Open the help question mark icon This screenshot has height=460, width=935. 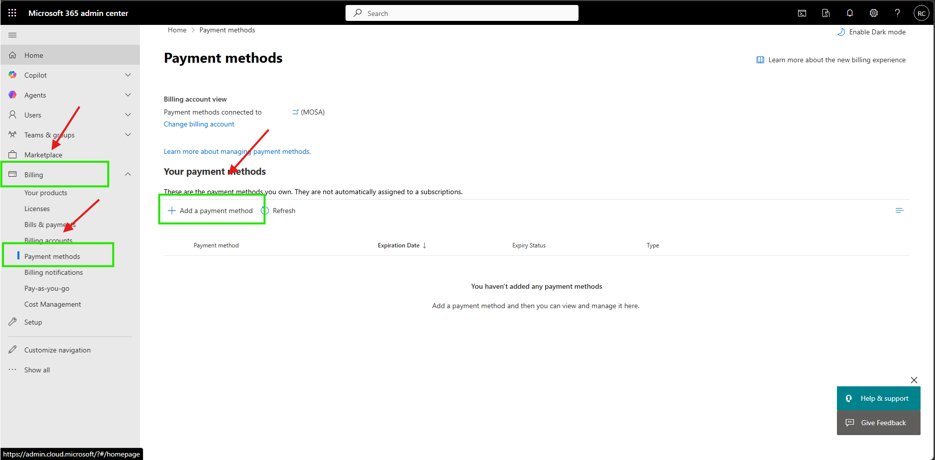click(898, 13)
